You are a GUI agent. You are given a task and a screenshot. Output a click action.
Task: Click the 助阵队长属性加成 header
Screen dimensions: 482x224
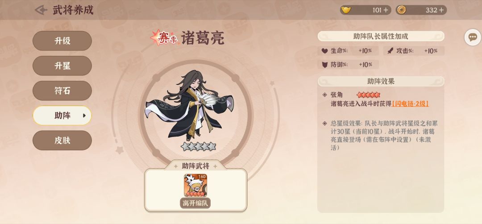[381, 36]
